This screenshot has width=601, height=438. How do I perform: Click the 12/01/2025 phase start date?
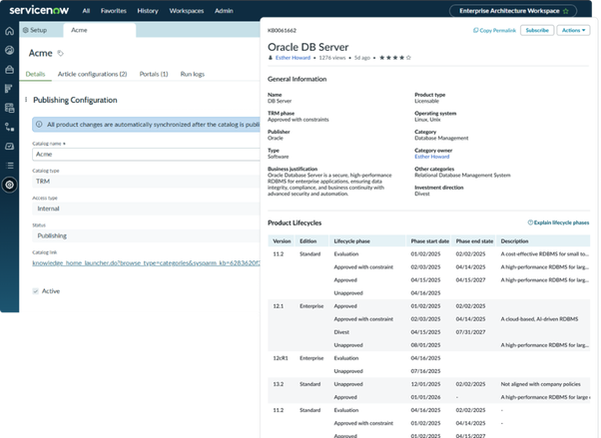tap(425, 384)
